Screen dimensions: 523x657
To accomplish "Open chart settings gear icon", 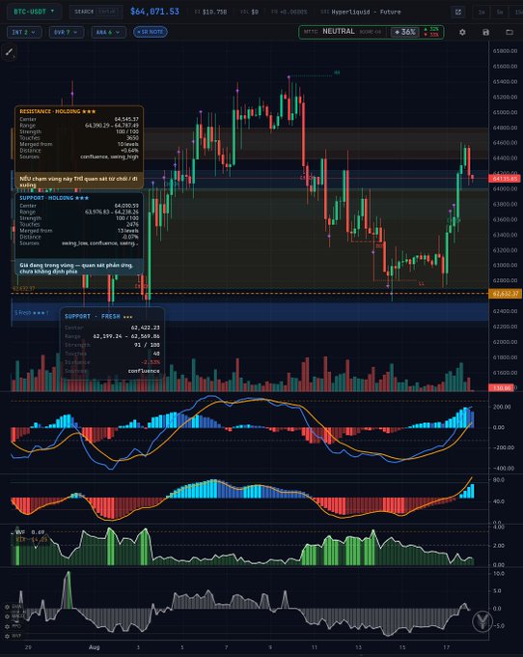I will click(462, 32).
